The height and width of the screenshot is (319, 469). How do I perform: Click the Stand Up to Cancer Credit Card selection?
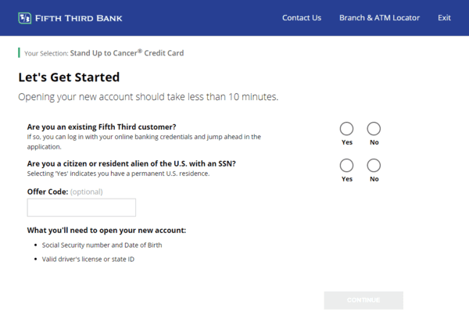(x=127, y=53)
